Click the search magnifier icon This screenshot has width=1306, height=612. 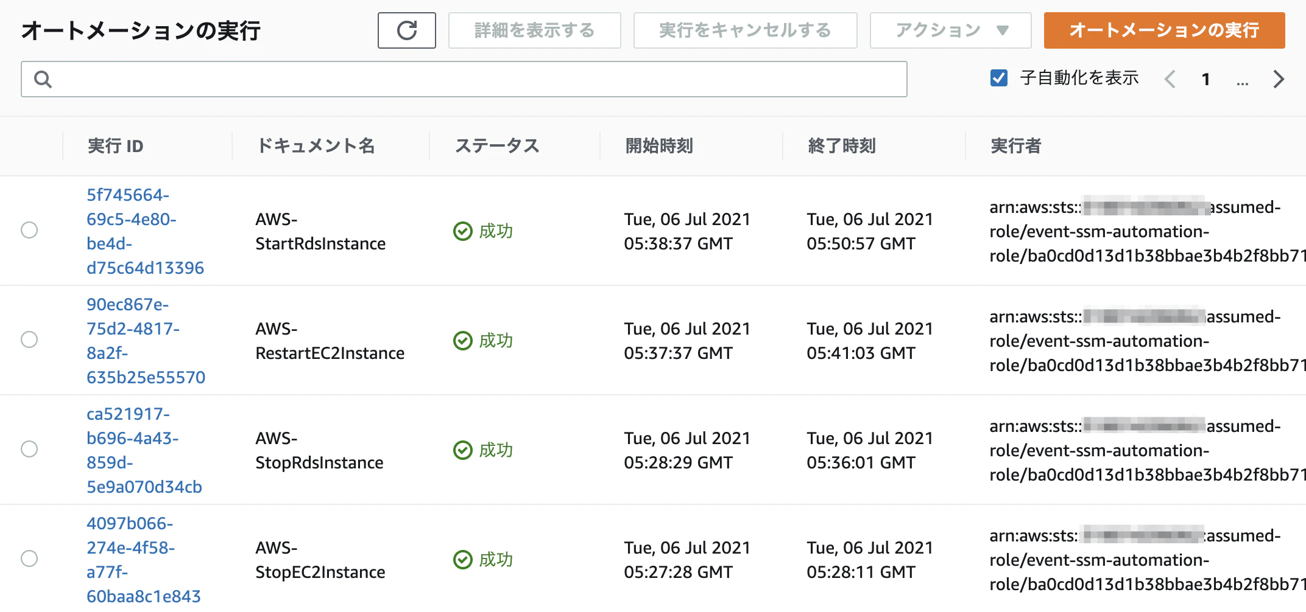tap(43, 79)
